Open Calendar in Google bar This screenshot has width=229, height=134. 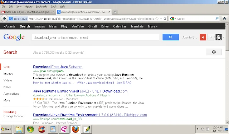(x=120, y=26)
